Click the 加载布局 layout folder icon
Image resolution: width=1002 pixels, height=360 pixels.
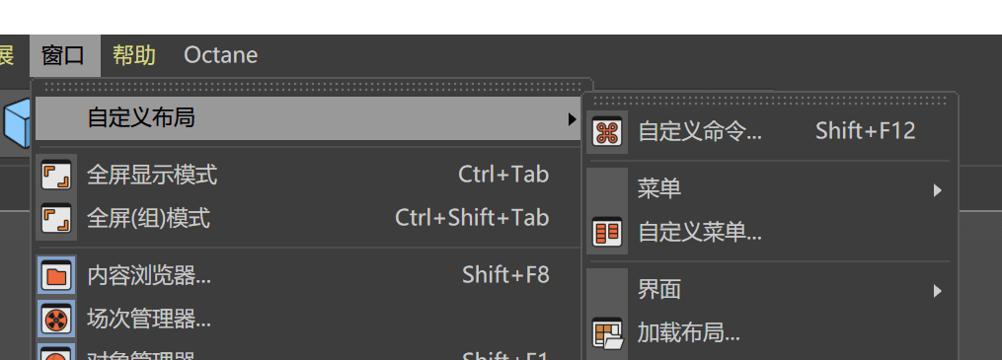click(x=606, y=333)
